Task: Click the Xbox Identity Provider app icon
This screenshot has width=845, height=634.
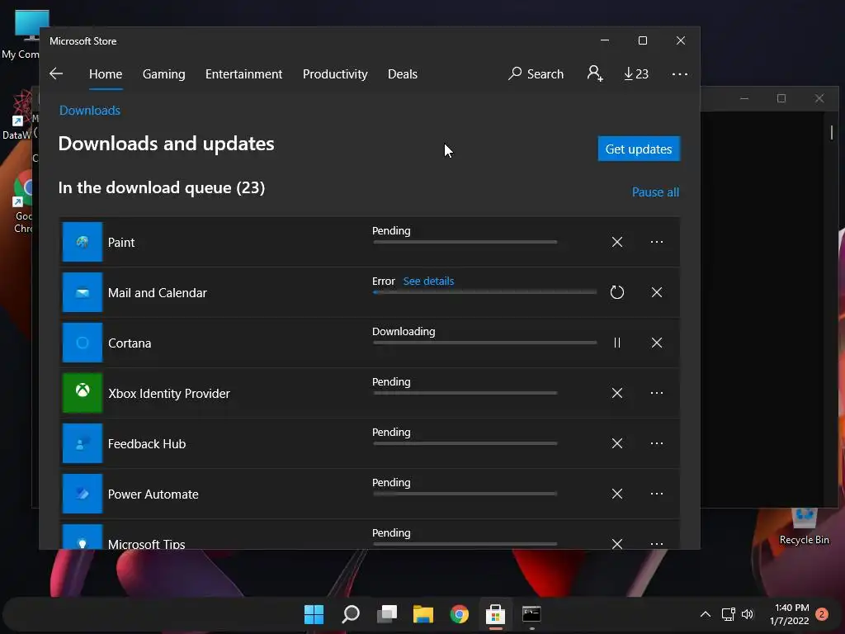Action: point(83,393)
